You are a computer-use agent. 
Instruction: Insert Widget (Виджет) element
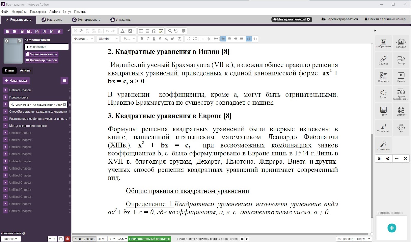click(401, 111)
